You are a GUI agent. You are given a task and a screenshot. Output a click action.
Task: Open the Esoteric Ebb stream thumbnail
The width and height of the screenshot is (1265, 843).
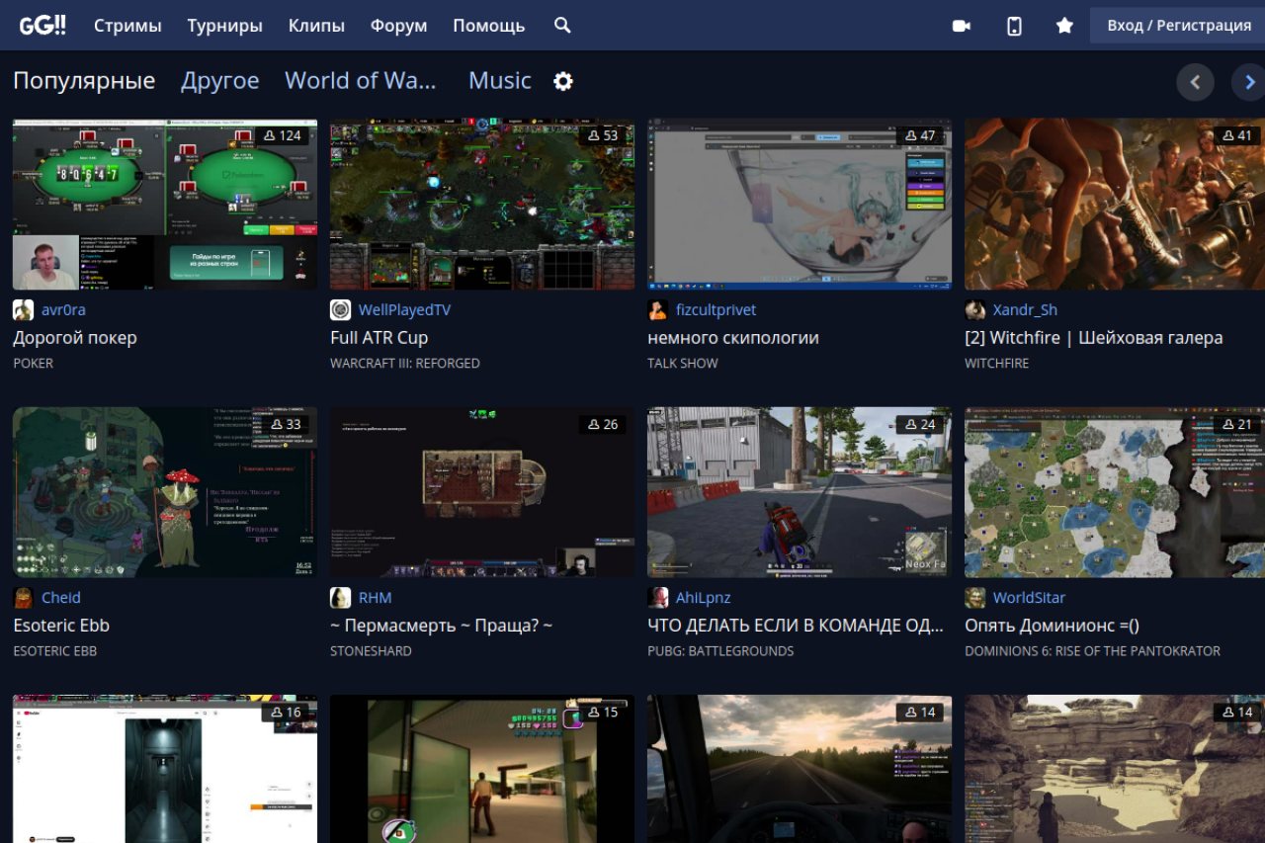pos(164,492)
